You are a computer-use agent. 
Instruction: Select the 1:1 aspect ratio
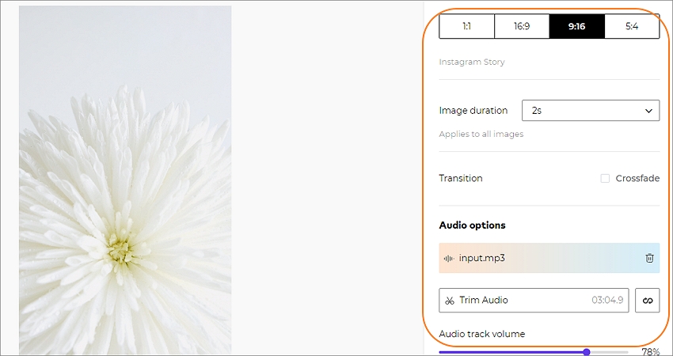466,26
